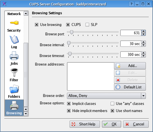Cancel the configuration dialog
This screenshot has height=132, width=153.
click(x=136, y=124)
